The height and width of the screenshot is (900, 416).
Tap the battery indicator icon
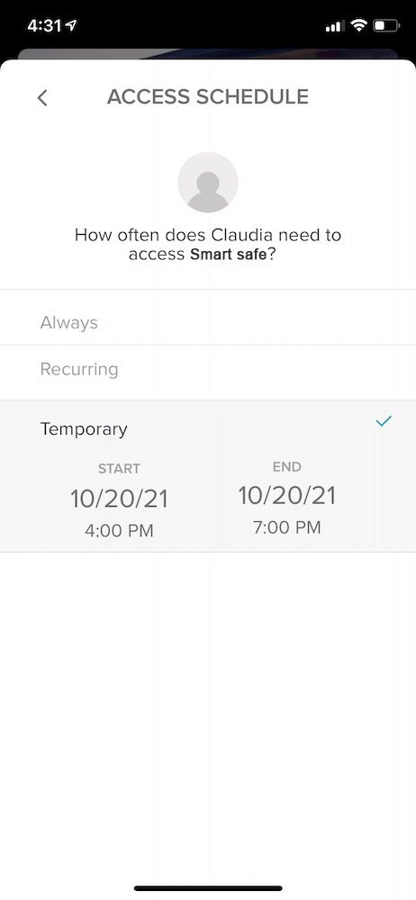(386, 25)
